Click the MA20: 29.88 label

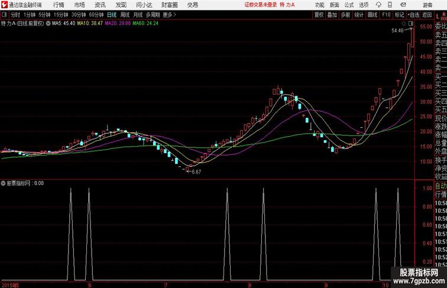(118, 23)
